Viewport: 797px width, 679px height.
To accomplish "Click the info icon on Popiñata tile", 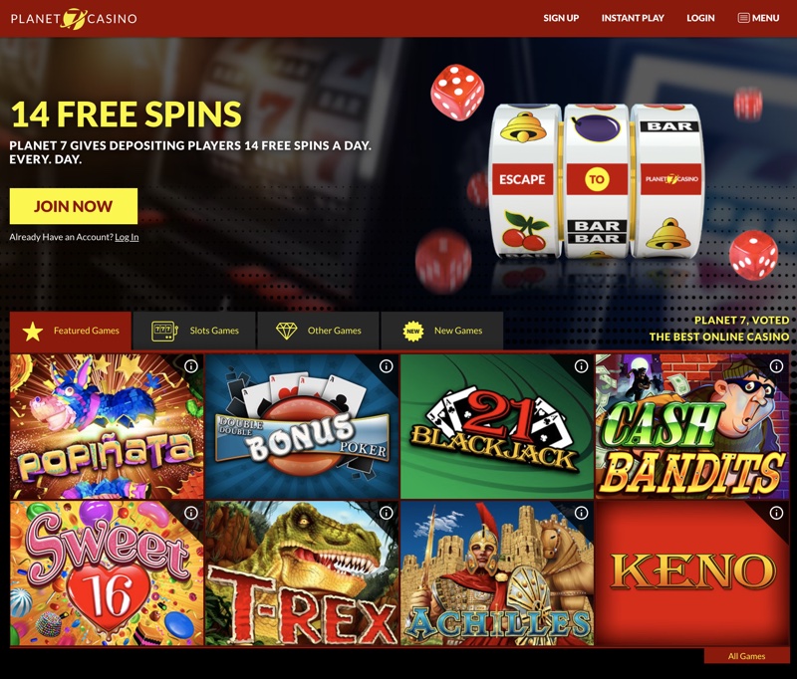I will pos(191,366).
